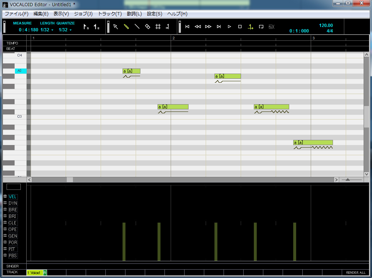This screenshot has height=278, width=372.
Task: Toggle the loop repeat icon
Action: 261,27
